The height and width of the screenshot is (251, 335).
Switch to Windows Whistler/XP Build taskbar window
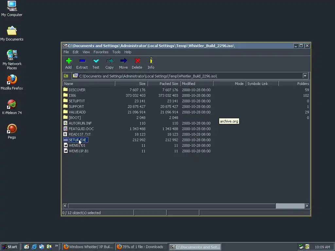pos(88,247)
